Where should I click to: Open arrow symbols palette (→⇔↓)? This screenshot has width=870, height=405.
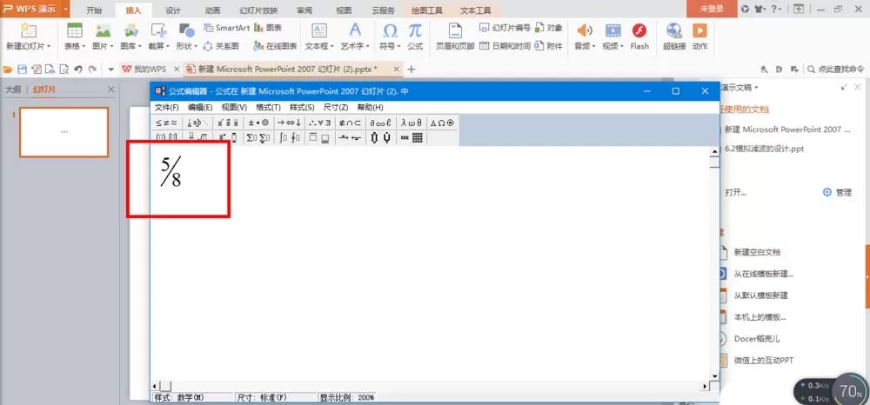289,123
